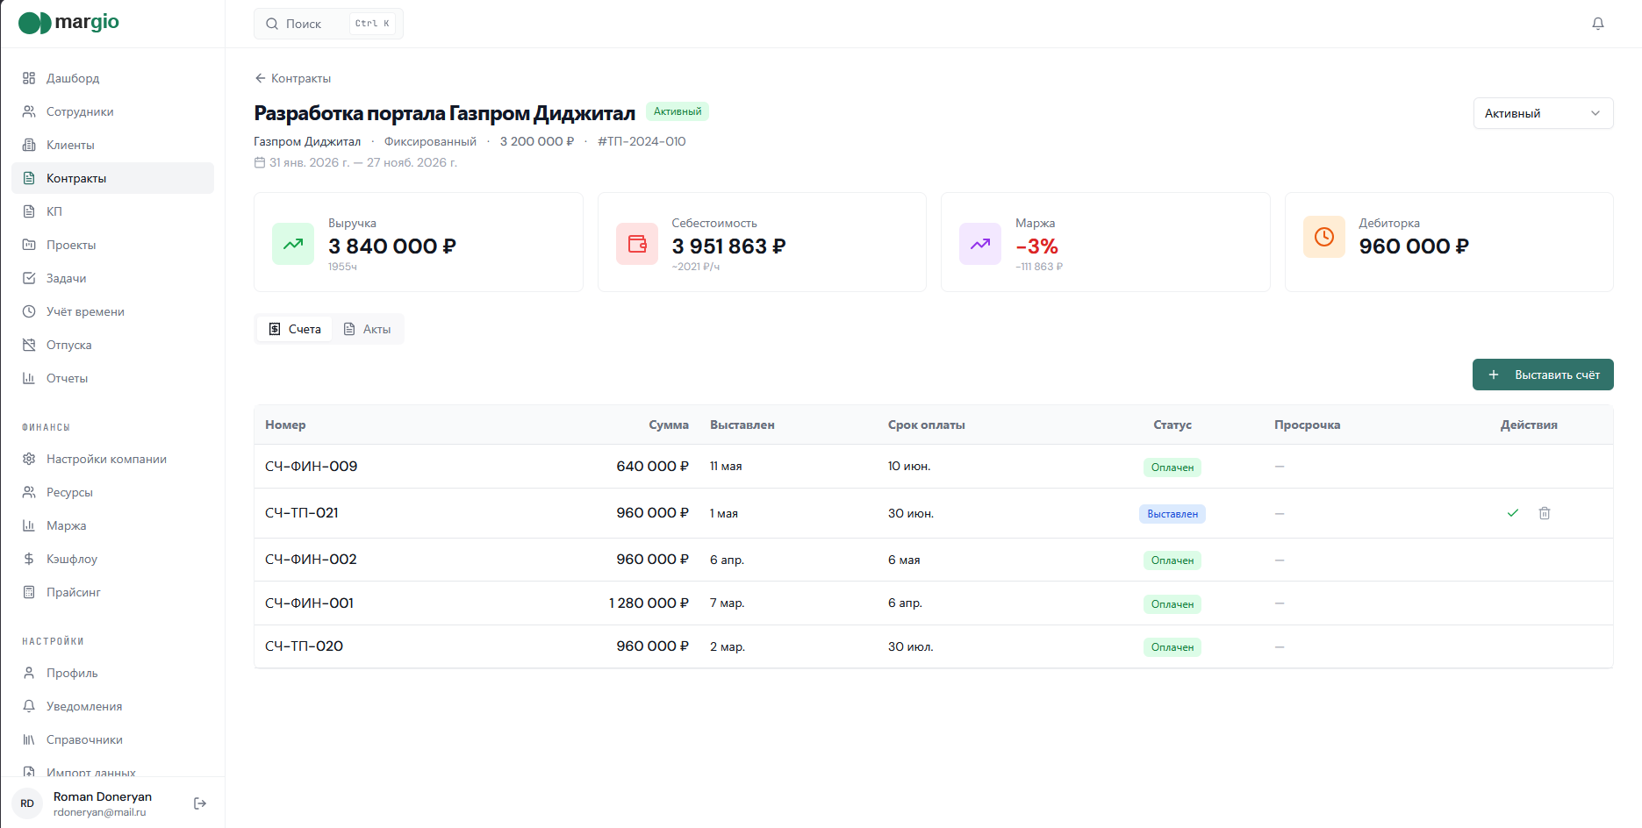Click the Маржа purple chart icon
The width and height of the screenshot is (1642, 828).
980,243
